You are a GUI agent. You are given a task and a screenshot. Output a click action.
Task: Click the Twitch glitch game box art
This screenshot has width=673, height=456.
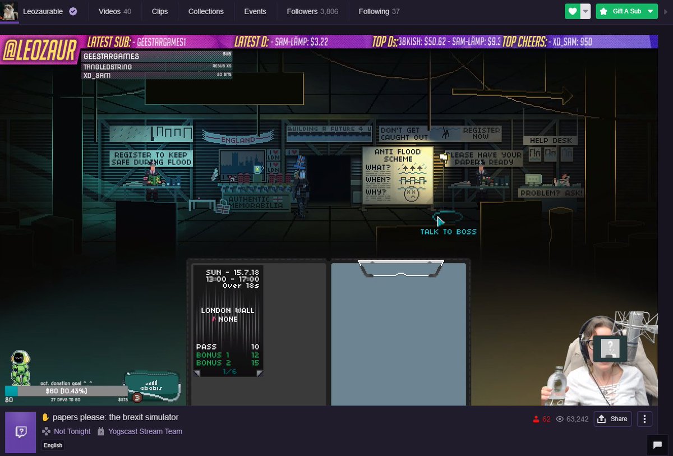coord(20,432)
